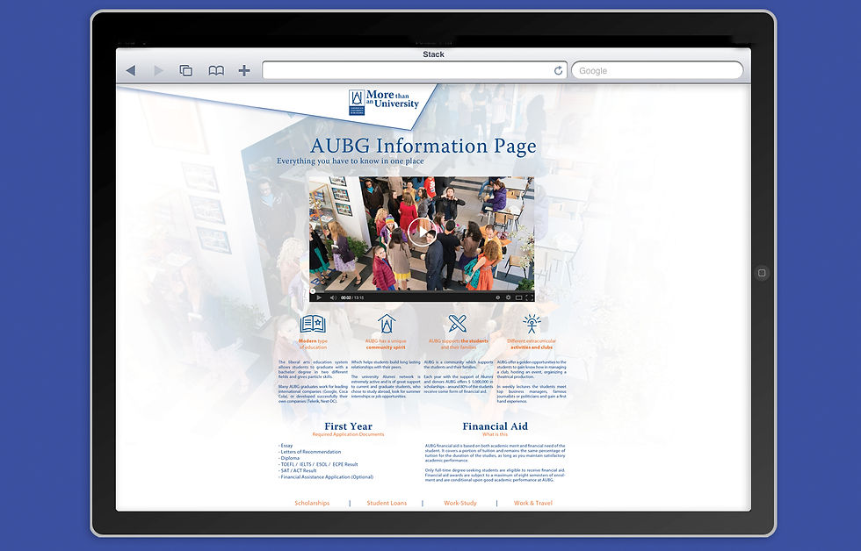
Task: Click the extracurricular activities person icon
Action: point(531,324)
